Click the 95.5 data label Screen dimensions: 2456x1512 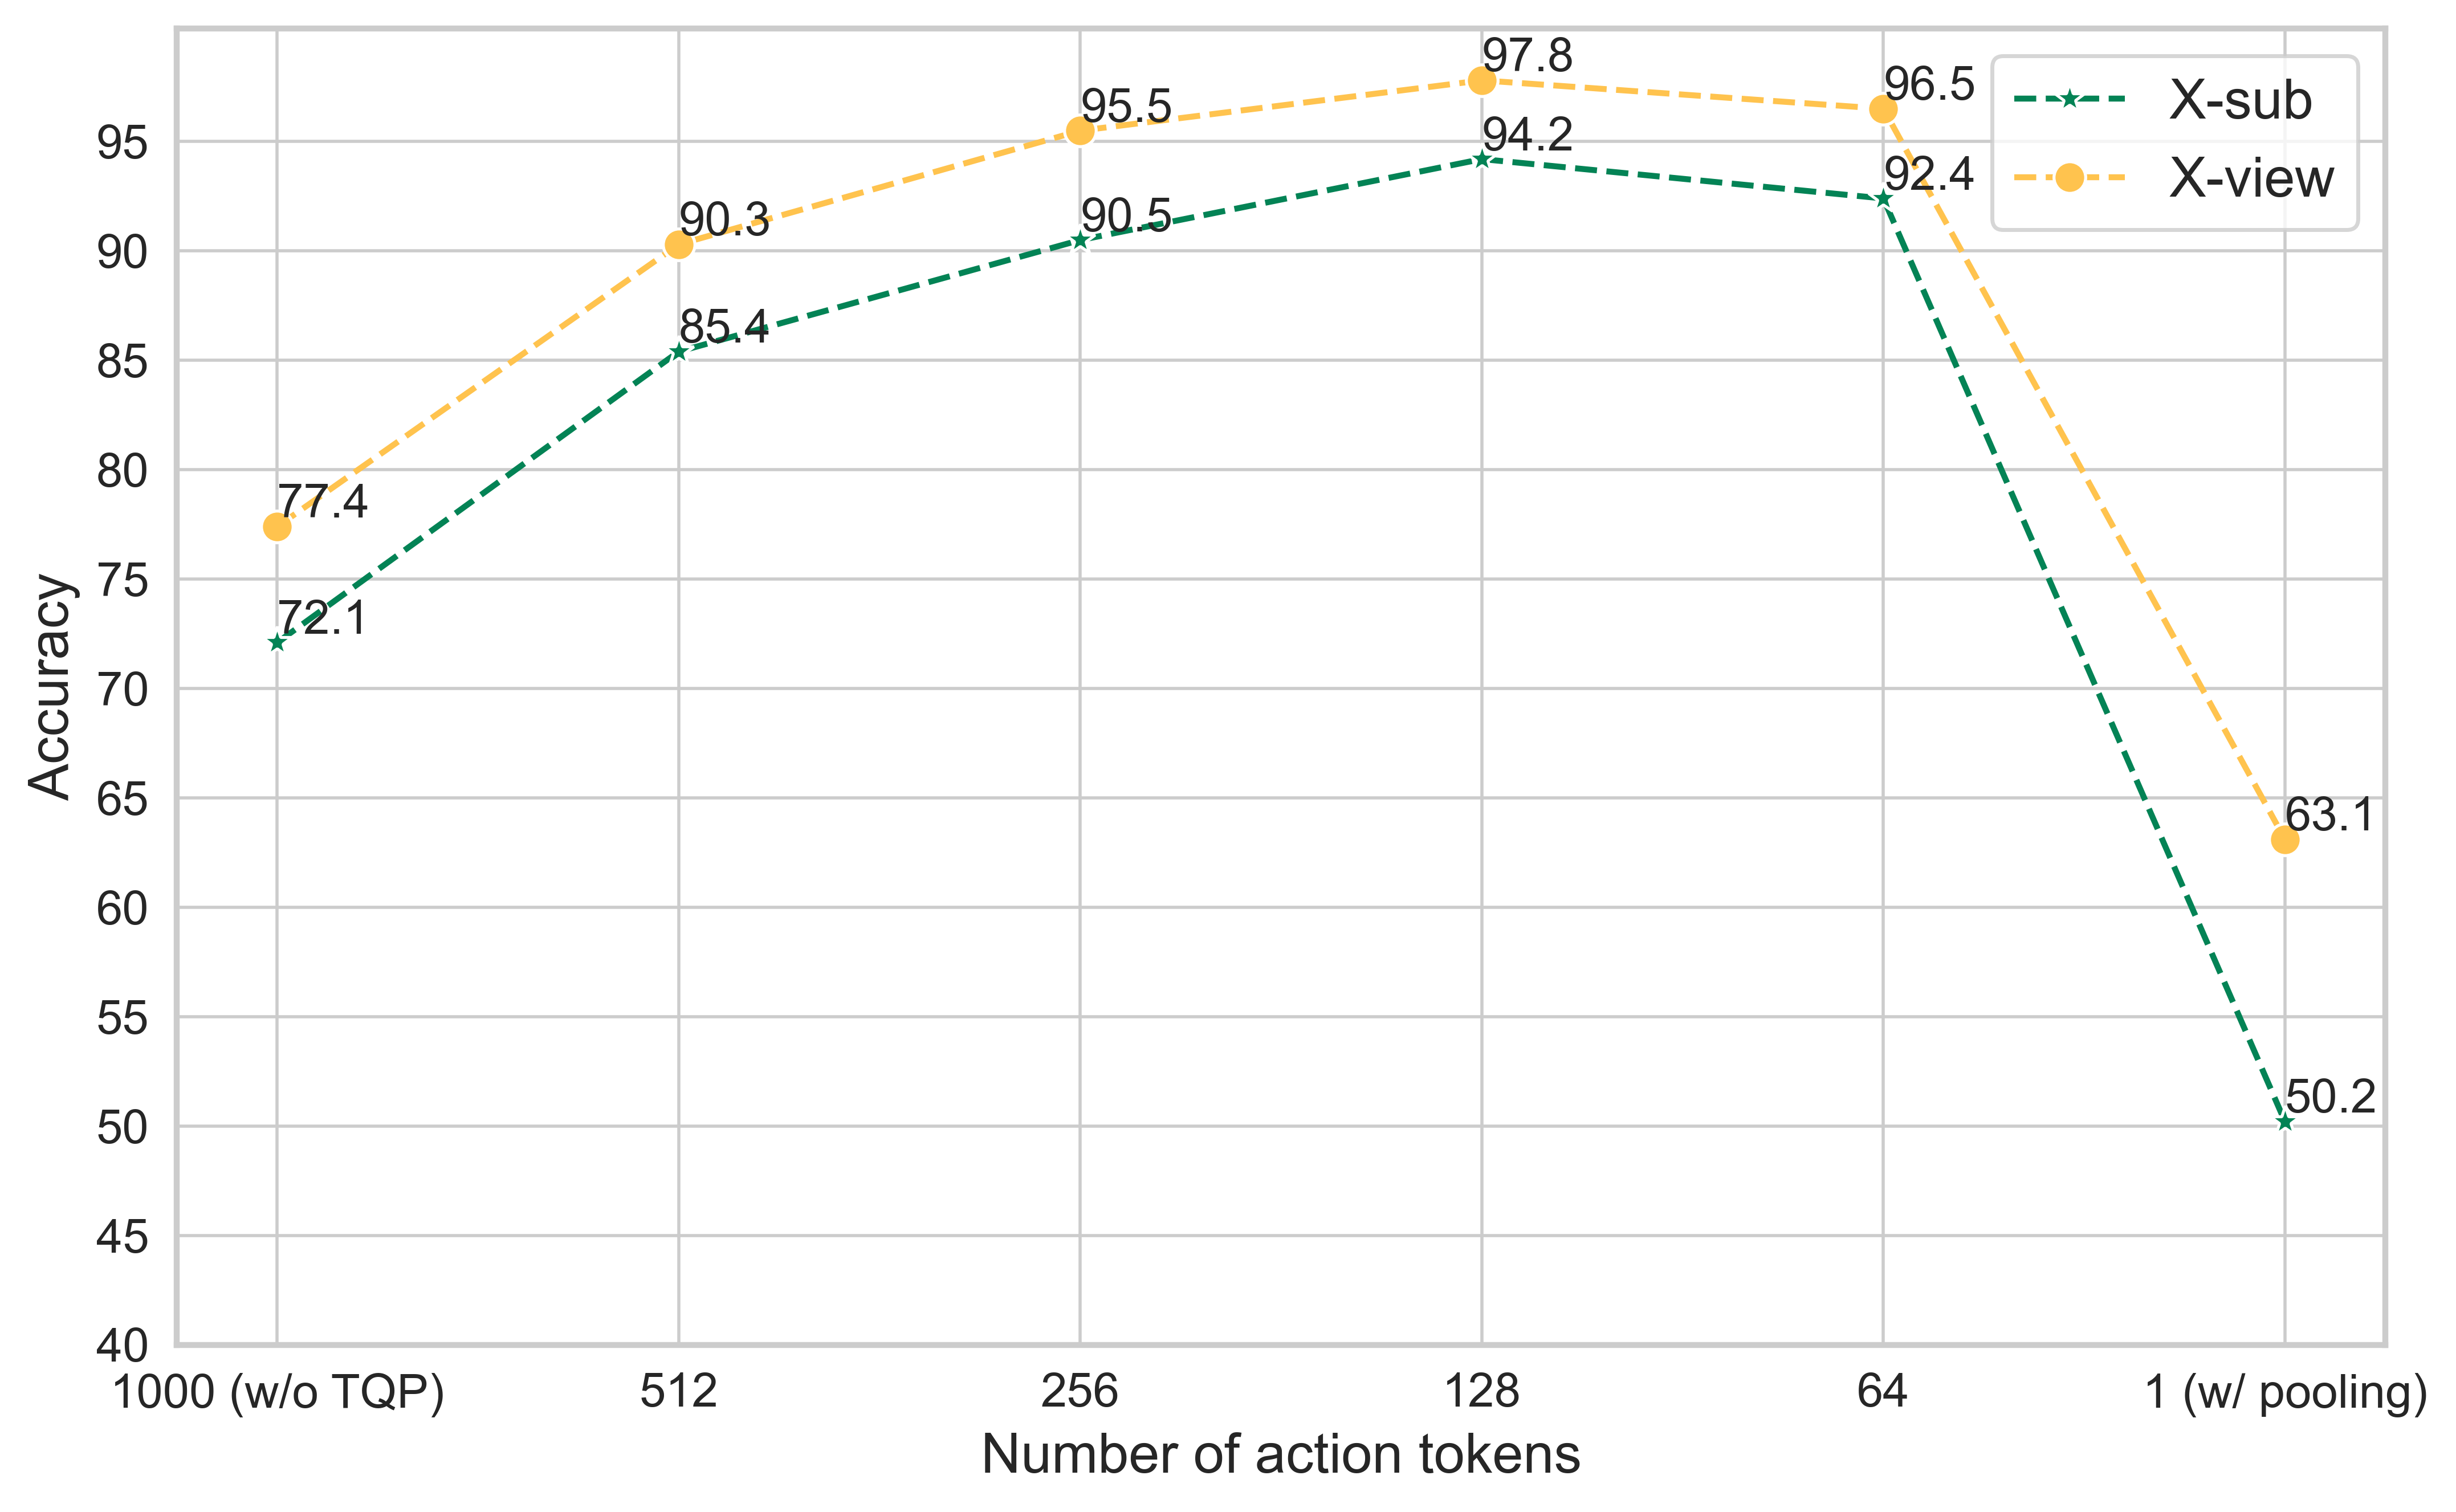click(x=1126, y=106)
